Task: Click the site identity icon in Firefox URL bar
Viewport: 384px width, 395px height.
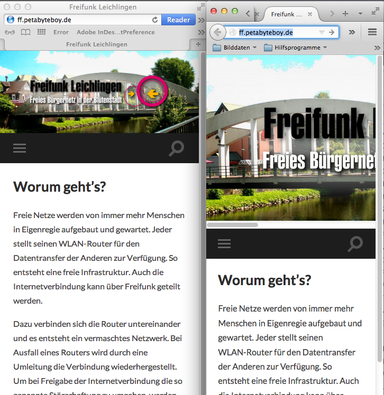Action: tap(232, 32)
